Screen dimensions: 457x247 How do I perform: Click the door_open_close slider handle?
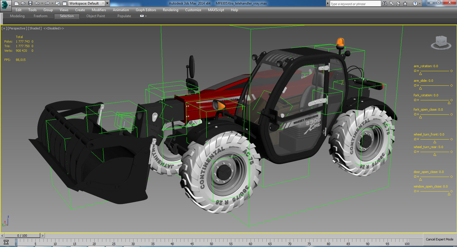pyautogui.click(x=420, y=179)
